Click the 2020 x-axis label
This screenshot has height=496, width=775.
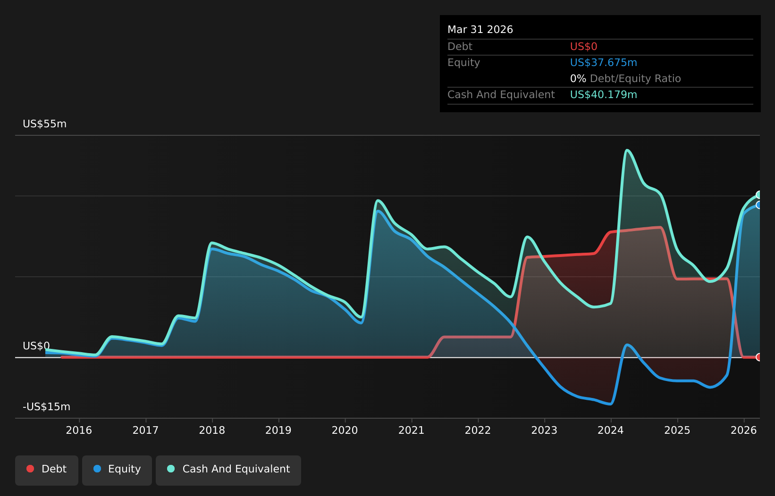pos(345,430)
